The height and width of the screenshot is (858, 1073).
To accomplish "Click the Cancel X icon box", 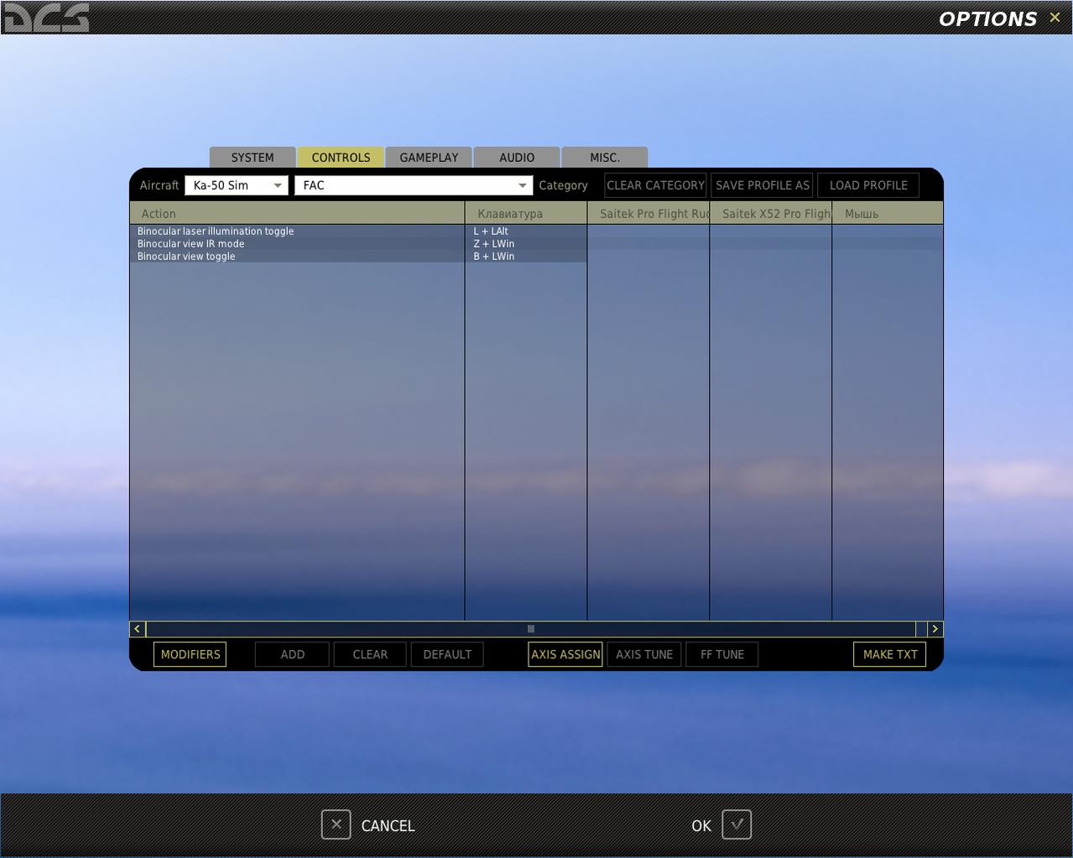I will (336, 824).
